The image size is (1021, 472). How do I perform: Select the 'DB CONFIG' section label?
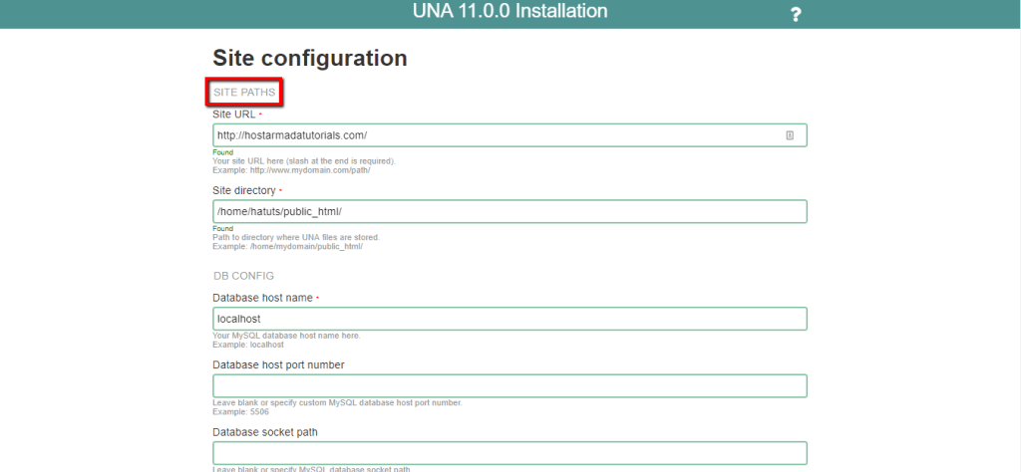point(243,276)
